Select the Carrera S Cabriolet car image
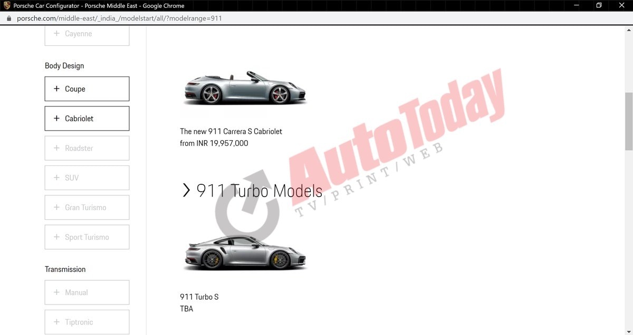 (245, 88)
